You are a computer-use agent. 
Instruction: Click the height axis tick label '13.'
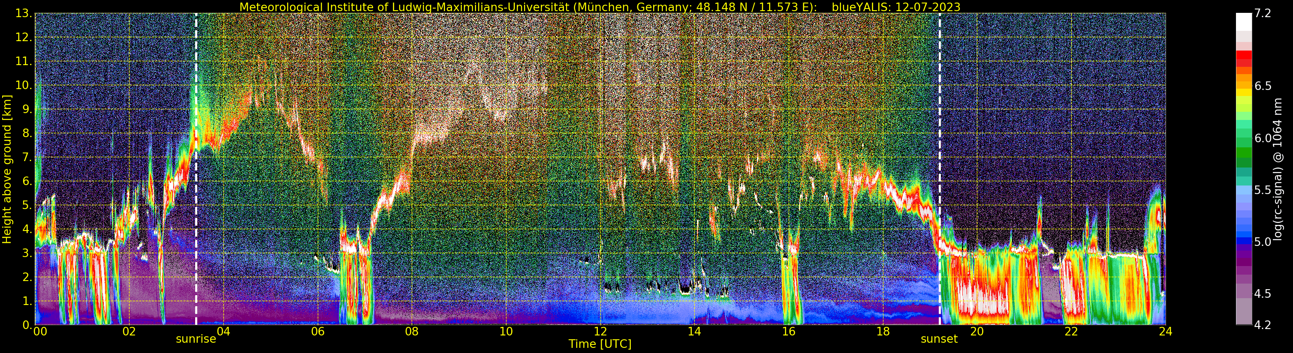point(24,14)
